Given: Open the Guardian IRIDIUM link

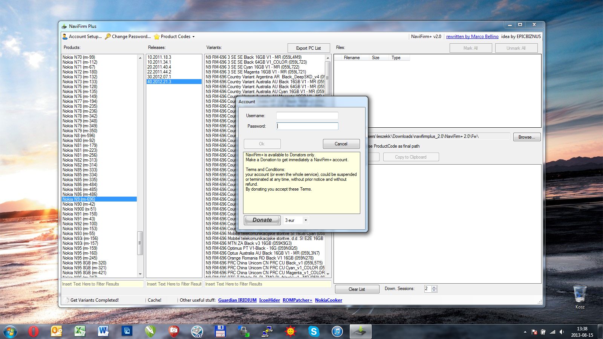Looking at the screenshot, I should click(237, 300).
